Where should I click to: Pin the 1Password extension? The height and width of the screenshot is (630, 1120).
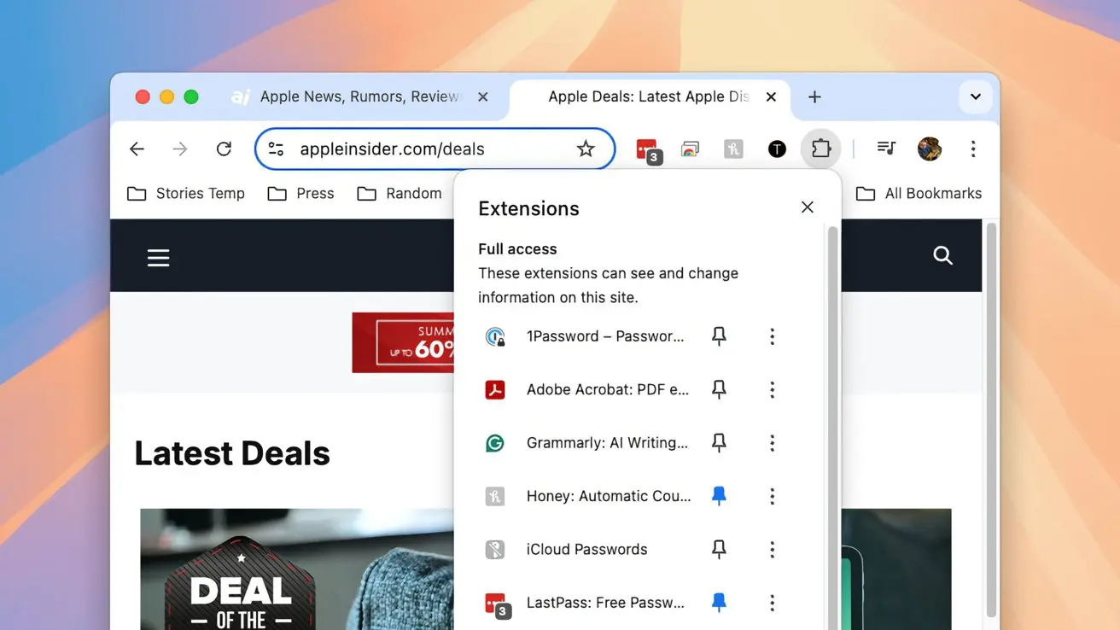[719, 336]
